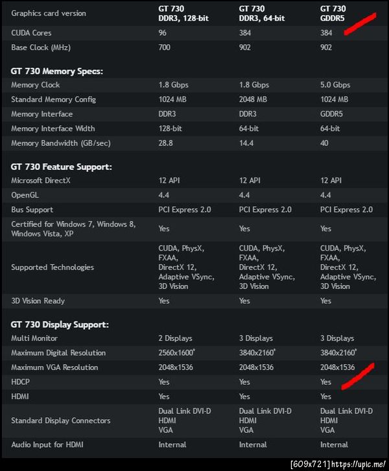The width and height of the screenshot is (389, 471).
Task: Click the "GT 730 Display Support:" heading
Action: [60, 324]
